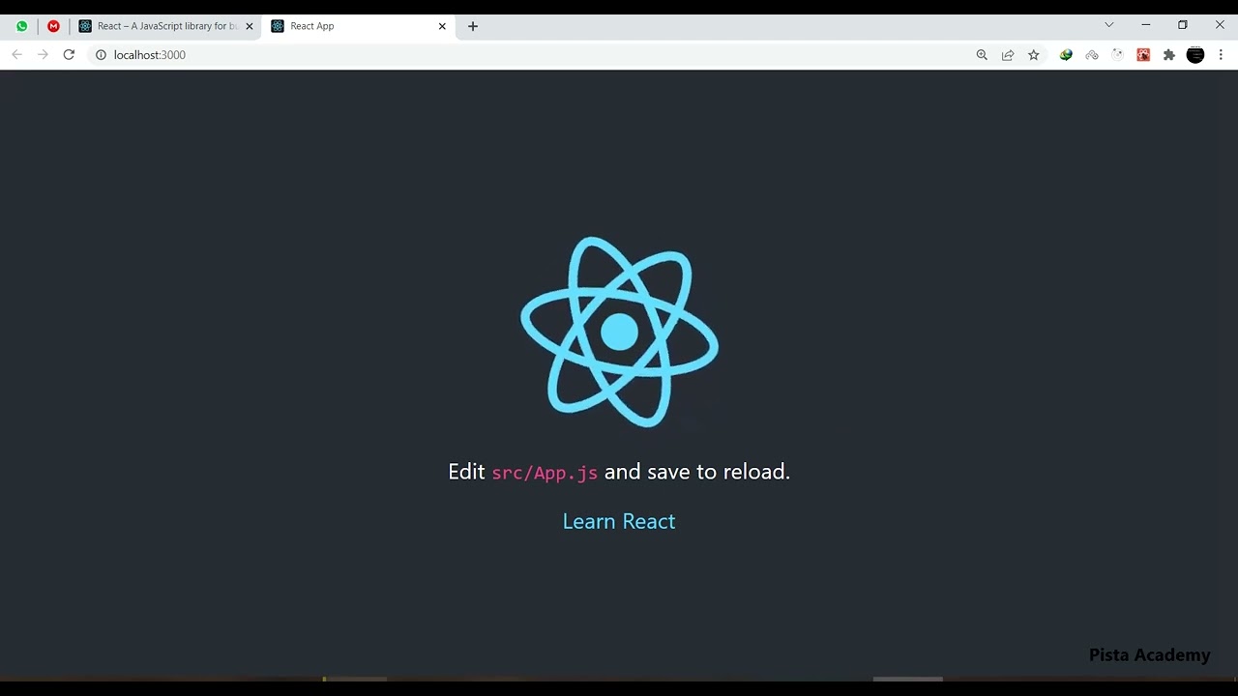Expand the tab search chevron
Image resolution: width=1238 pixels, height=696 pixels.
1109,25
